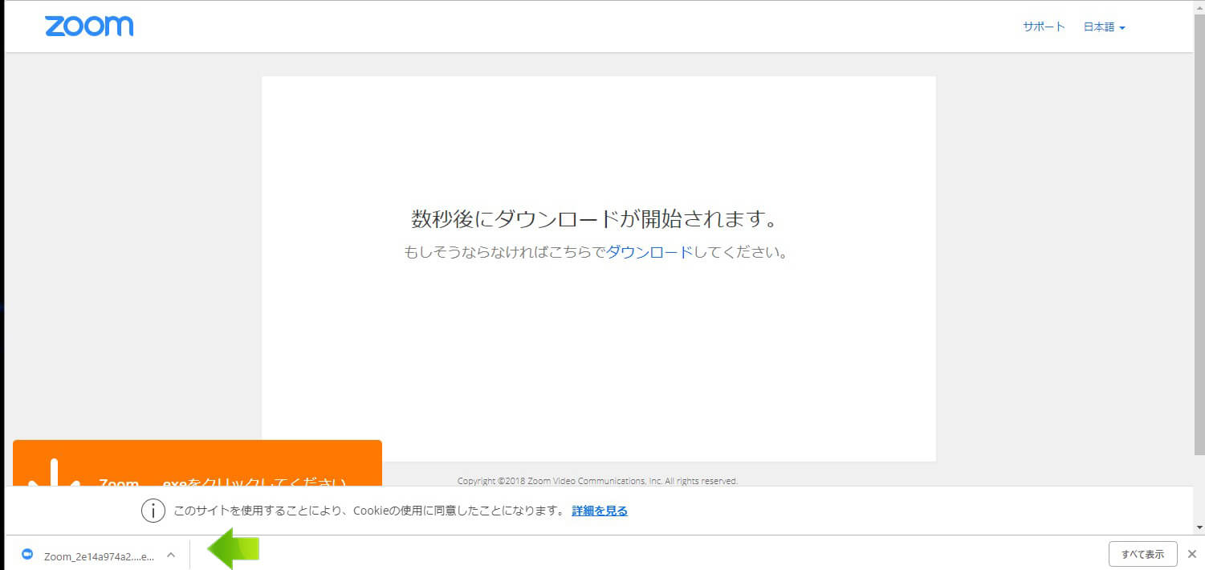Screen dimensions: 1205x570
Task: Click the blue ダウンロード link
Action: [x=649, y=252]
